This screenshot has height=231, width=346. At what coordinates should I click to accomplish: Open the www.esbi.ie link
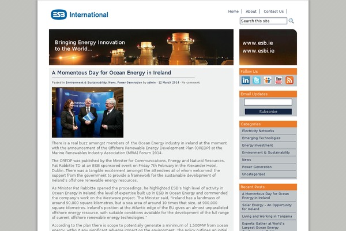258,51
